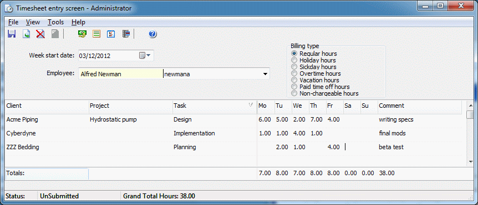Image resolution: width=478 pixels, height=205 pixels.
Task: Click the database server toolbar icon
Action: (126, 34)
